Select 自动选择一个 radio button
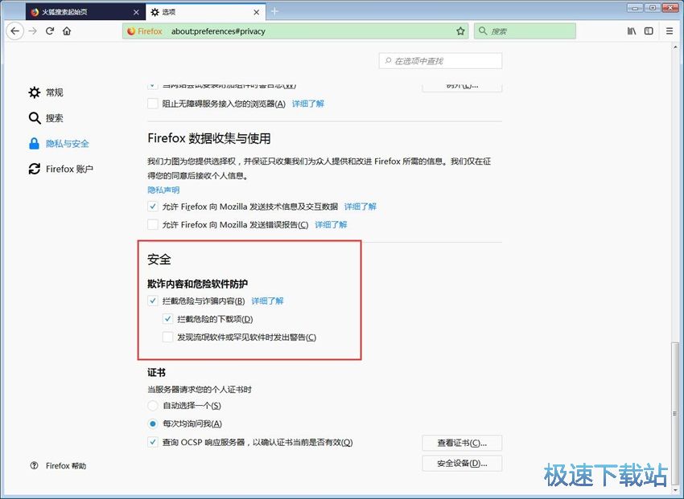 (x=153, y=405)
